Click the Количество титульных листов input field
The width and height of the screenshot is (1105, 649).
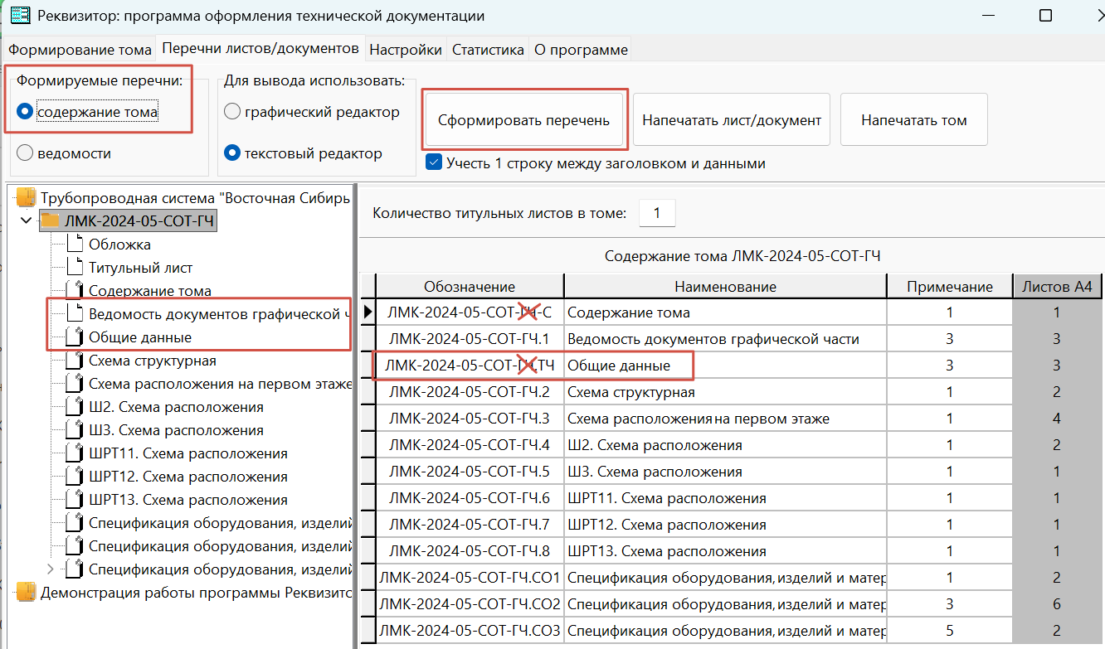pos(657,213)
